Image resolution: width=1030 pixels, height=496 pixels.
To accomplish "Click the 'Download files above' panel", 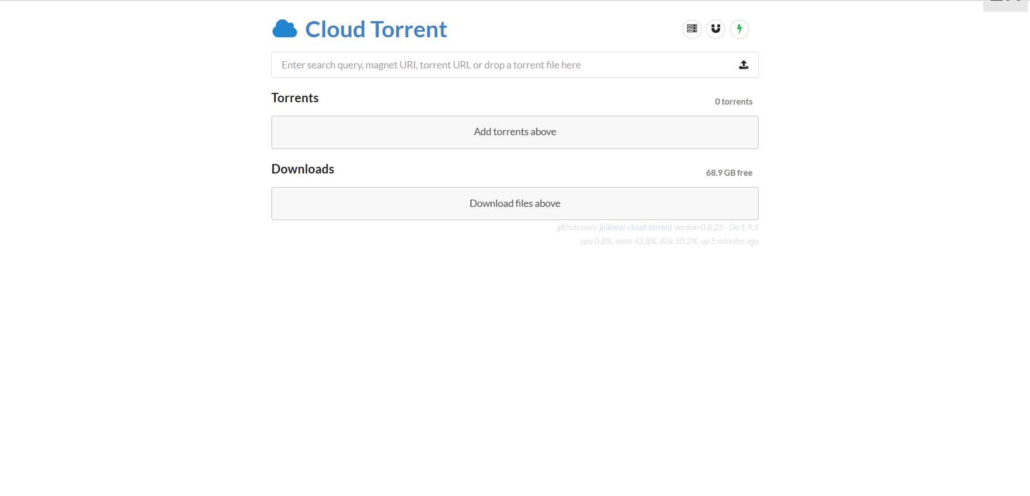I will click(515, 204).
